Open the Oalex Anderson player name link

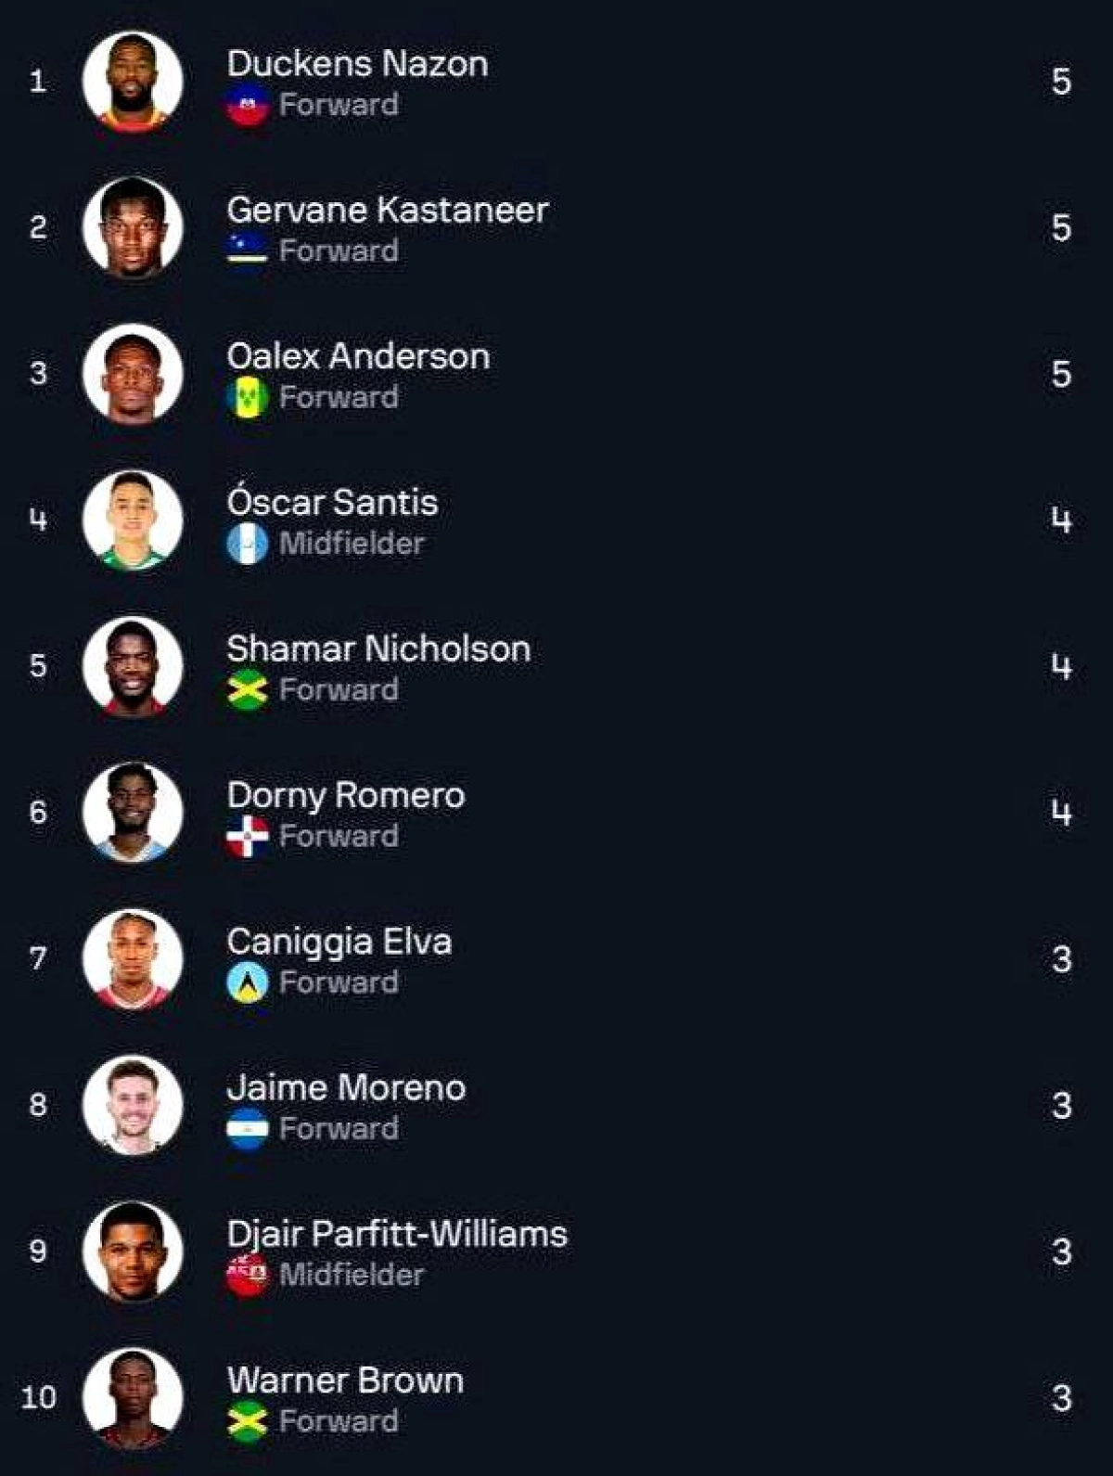coord(358,356)
